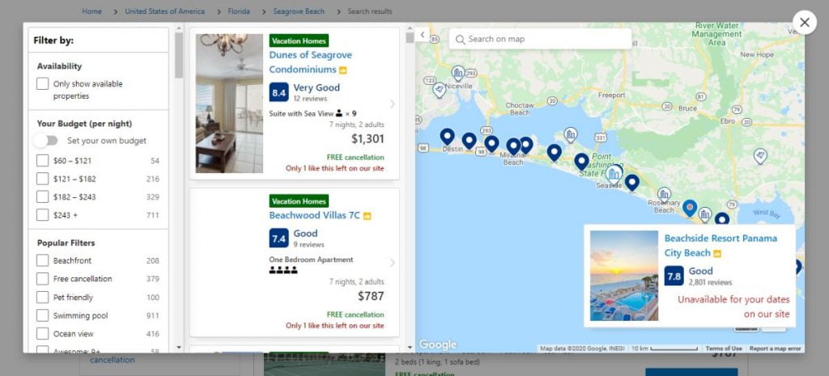
Task: Click the 8.4 score badge
Action: point(278,93)
